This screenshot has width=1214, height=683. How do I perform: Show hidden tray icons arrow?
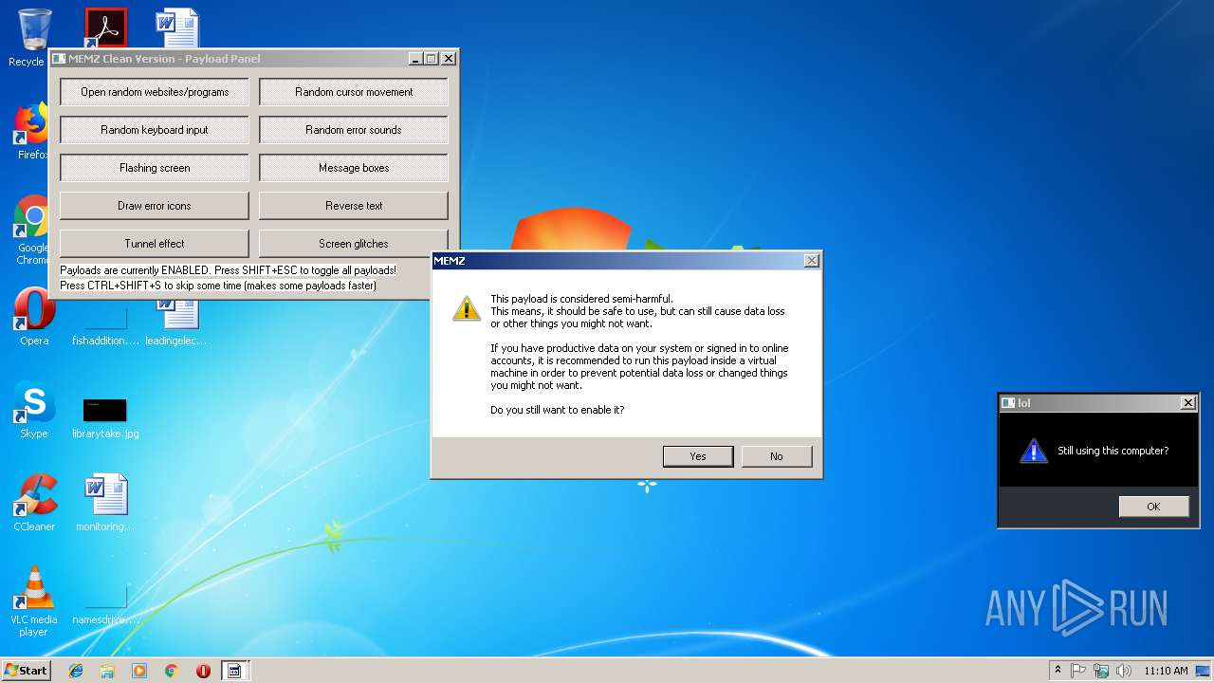tap(1058, 671)
